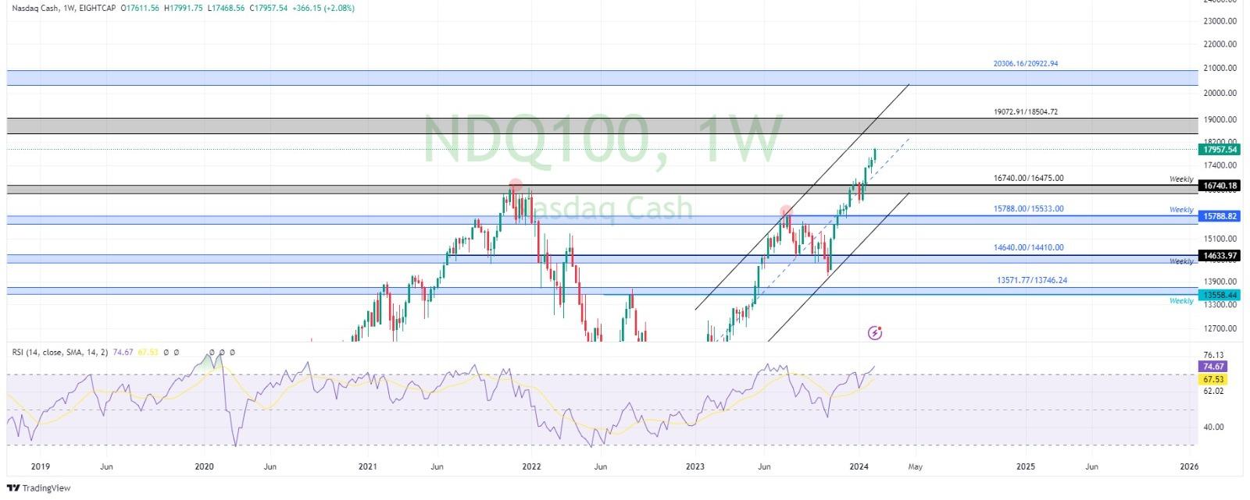
Task: Click the 'Nasdaq Cash, 1W, EIGHTCAP' chart title
Action: coord(62,9)
